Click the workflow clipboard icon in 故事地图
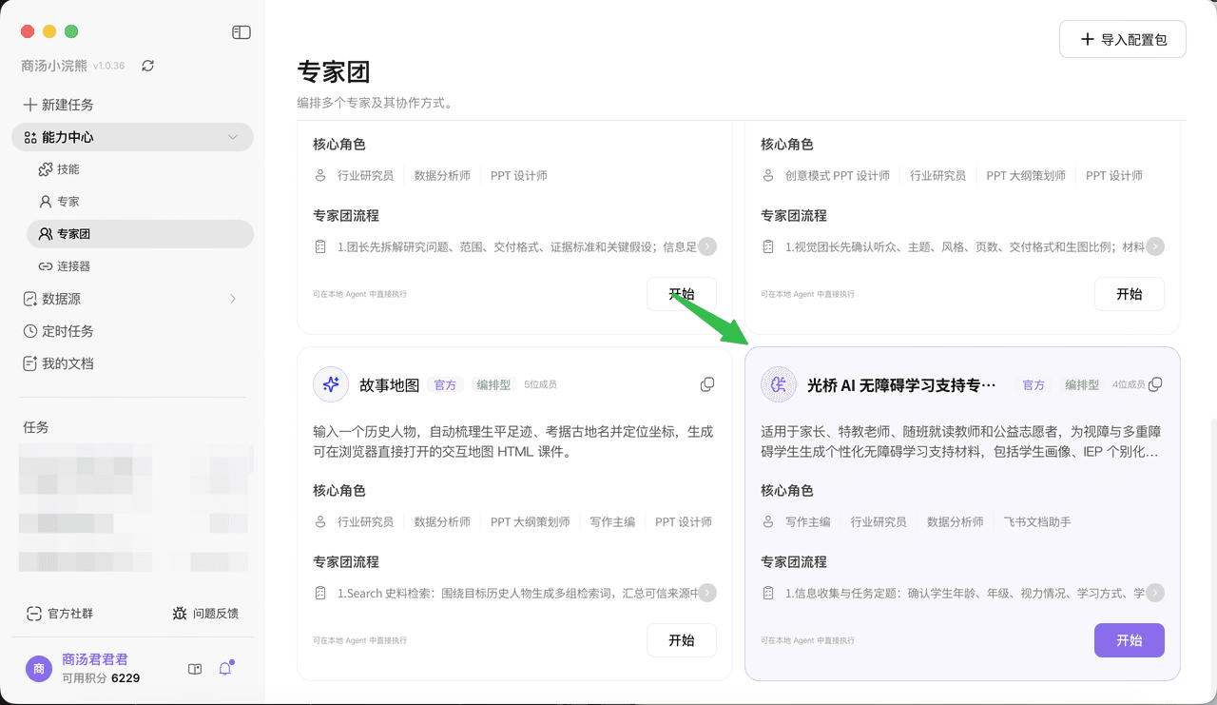The image size is (1217, 705). [320, 593]
